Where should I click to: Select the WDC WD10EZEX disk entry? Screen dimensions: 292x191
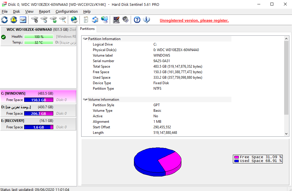[x=29, y=30]
